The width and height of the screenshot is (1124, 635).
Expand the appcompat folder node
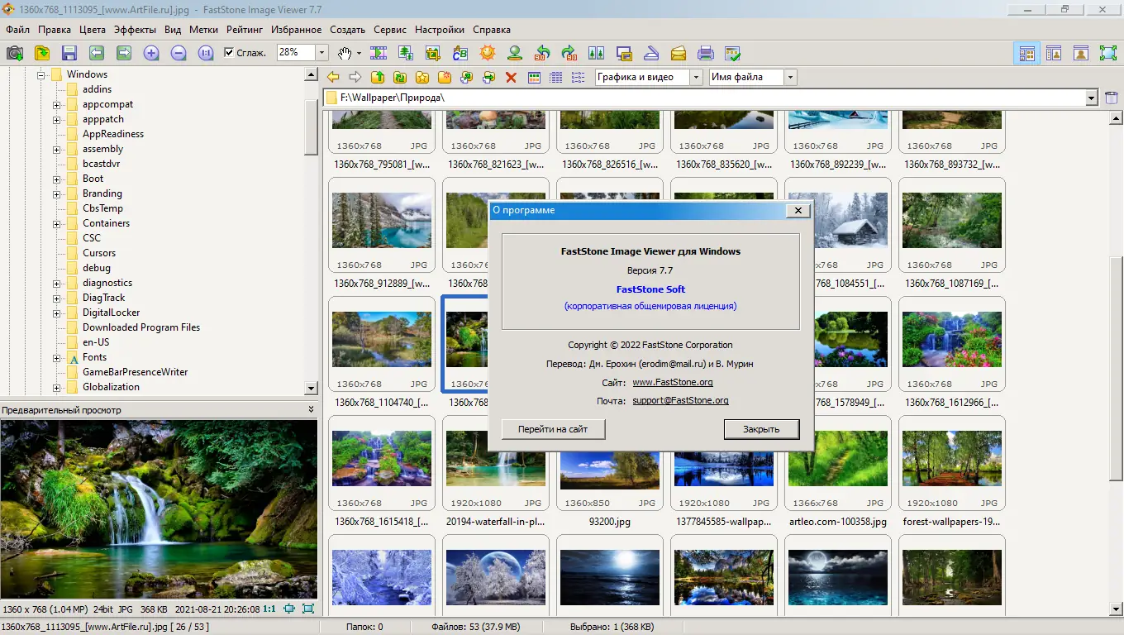(x=57, y=104)
